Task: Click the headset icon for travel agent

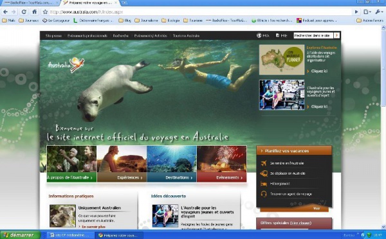Action: pos(263,194)
